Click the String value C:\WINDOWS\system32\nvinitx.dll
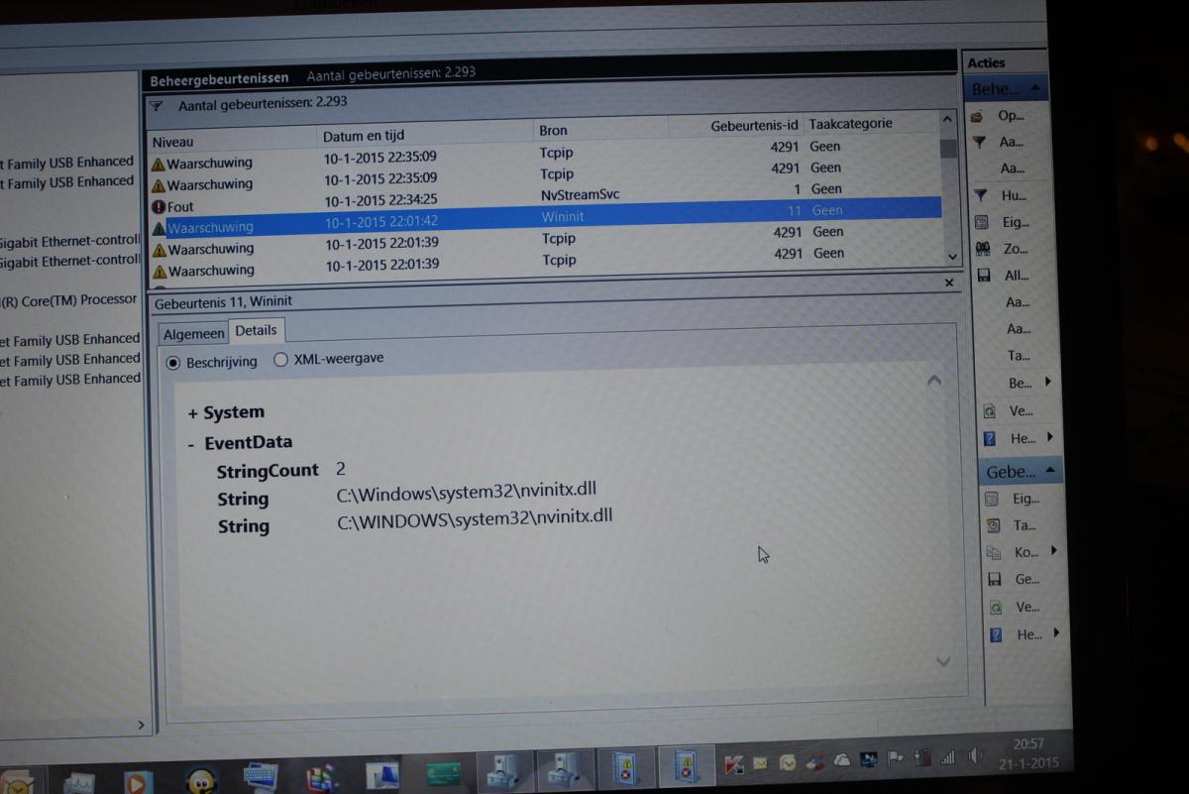 pyautogui.click(x=475, y=517)
